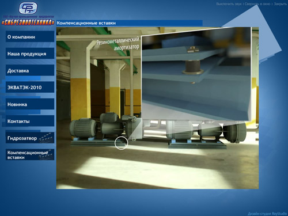
Task: Click the 'Резинометаллический амортизатор' caption
Action: point(118,44)
